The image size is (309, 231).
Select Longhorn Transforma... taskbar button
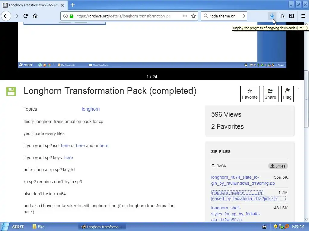102,227
